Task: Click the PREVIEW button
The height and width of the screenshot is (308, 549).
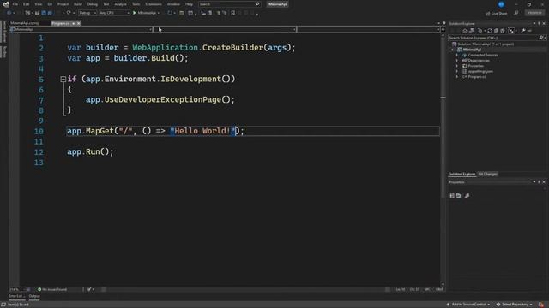Action: point(534,13)
